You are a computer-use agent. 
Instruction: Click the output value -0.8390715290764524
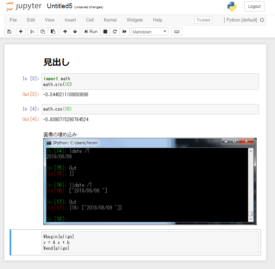point(66,119)
